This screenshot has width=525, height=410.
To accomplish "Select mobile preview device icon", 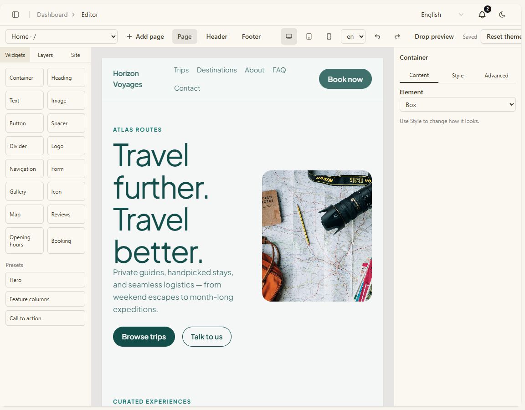I will pyautogui.click(x=329, y=36).
